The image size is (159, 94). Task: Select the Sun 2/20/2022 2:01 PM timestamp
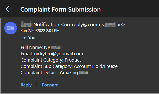click(40, 31)
